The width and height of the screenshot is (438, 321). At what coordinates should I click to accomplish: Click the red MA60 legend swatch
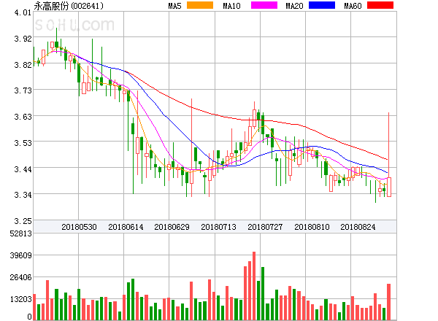click(380, 5)
